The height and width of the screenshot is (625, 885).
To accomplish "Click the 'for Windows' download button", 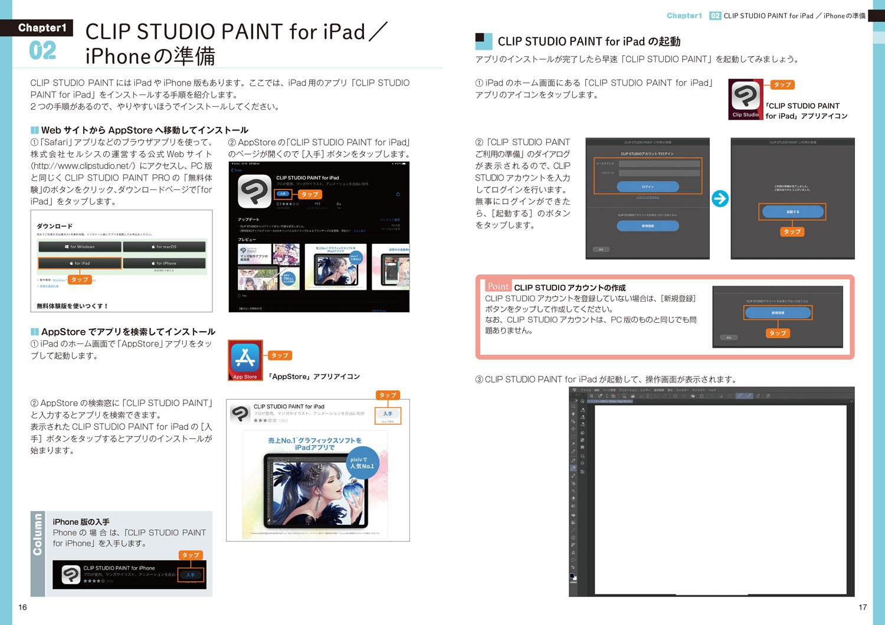I will click(80, 247).
